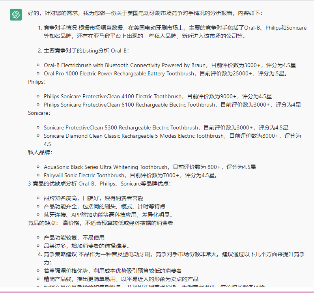Viewport: 314px width, 296px height.
Task: Click the intro line starting '好的，针对您的需求'
Action: point(145,13)
